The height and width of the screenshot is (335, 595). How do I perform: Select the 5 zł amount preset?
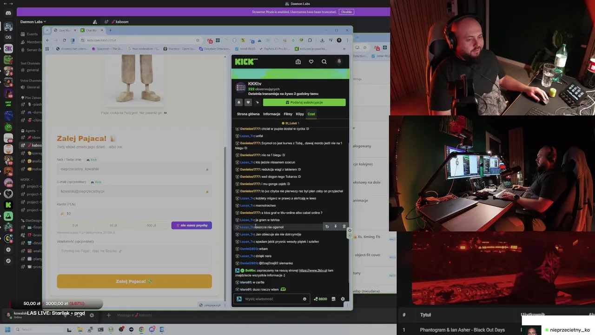click(x=75, y=225)
